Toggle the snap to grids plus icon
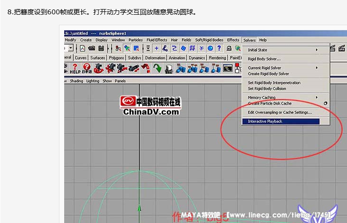The width and height of the screenshot is (347, 223). pos(156,48)
